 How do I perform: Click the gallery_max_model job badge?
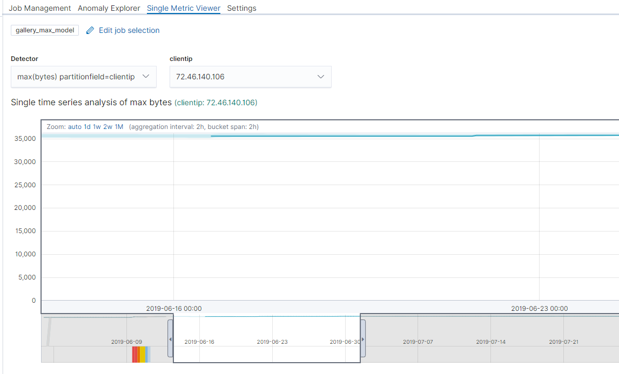click(44, 30)
